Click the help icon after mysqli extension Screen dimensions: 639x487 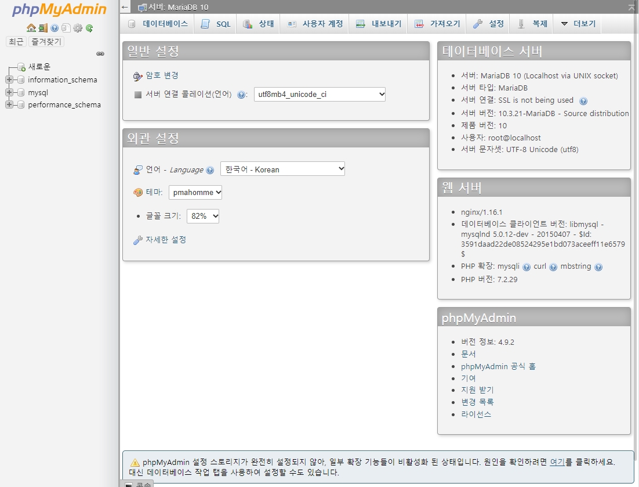pyautogui.click(x=527, y=267)
